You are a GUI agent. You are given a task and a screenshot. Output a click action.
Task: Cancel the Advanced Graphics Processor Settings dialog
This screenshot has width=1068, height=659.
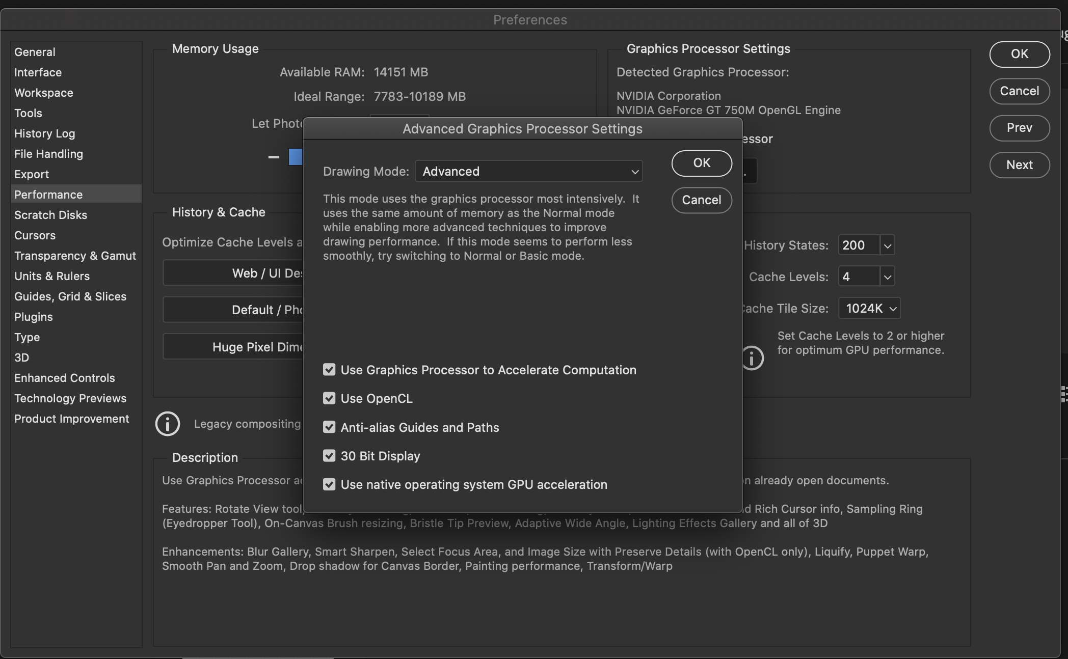point(702,200)
